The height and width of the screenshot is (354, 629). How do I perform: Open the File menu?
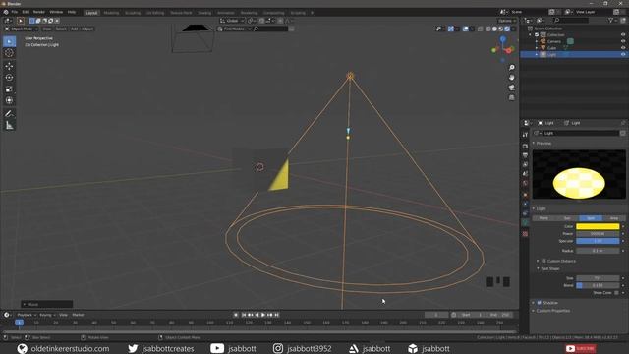(x=15, y=12)
